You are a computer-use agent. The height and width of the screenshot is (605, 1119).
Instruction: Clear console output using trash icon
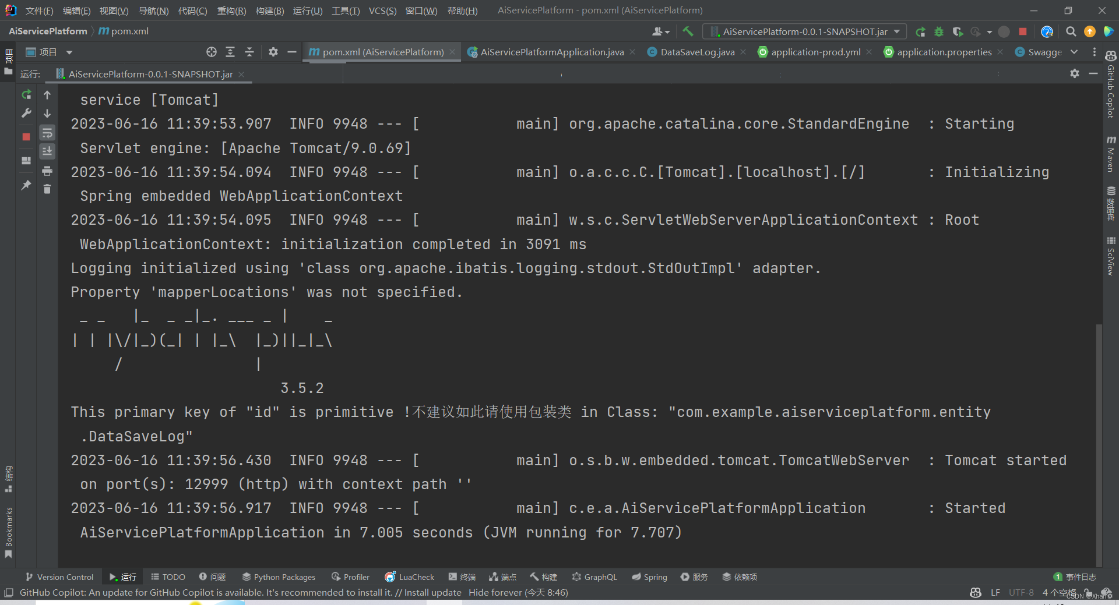(x=47, y=189)
